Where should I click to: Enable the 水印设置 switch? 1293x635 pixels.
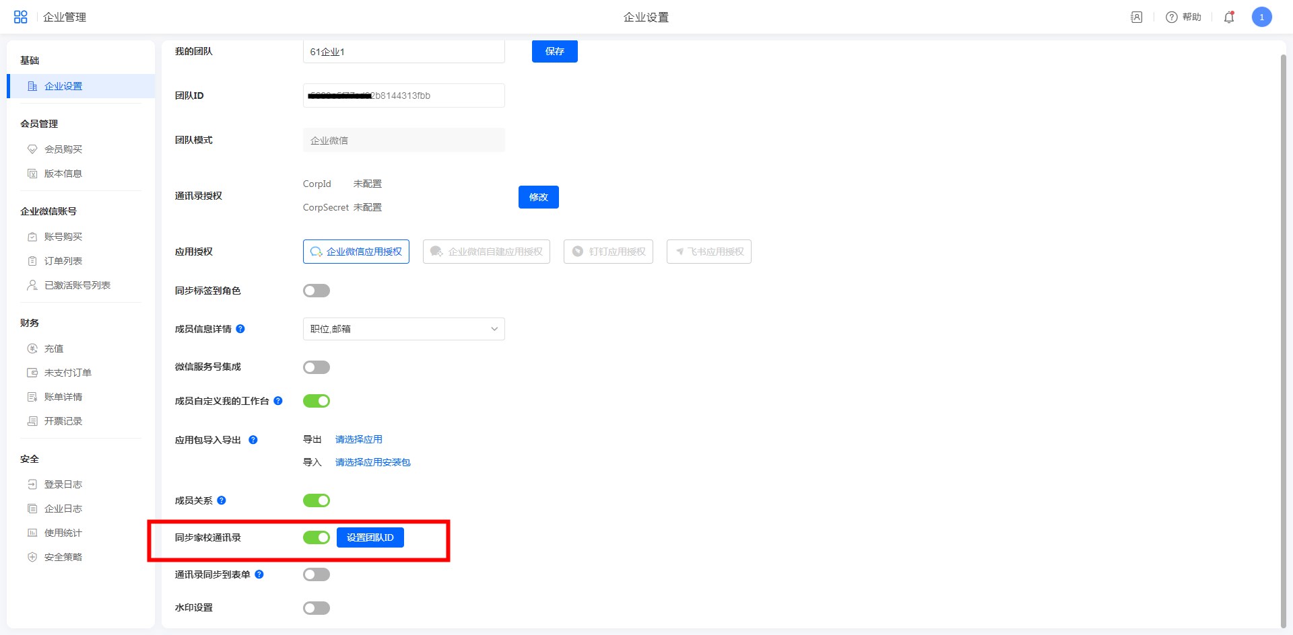317,608
